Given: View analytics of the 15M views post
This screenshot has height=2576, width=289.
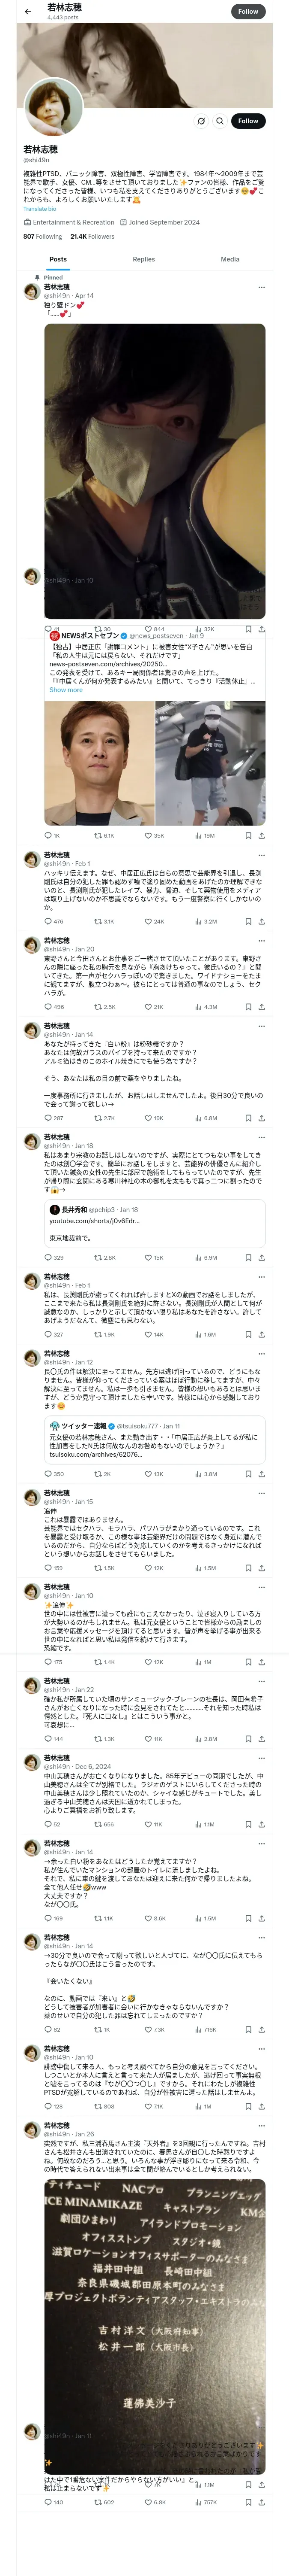Looking at the screenshot, I should [200, 835].
